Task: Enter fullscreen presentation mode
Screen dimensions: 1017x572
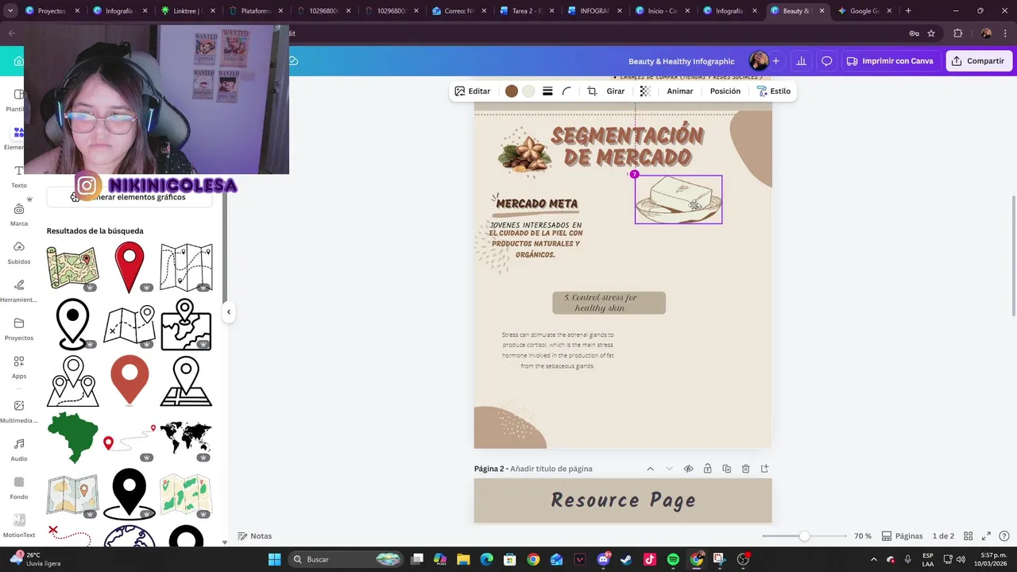Action: [x=986, y=536]
